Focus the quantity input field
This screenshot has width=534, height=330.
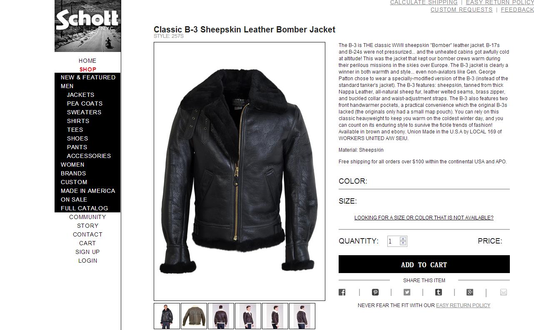[394, 241]
